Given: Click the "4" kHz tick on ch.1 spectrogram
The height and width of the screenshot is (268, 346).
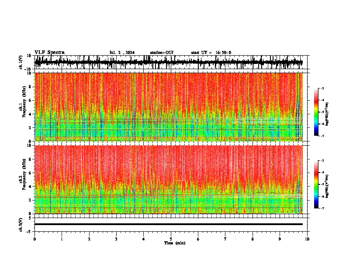Looking at the screenshot, I should click(x=30, y=114).
